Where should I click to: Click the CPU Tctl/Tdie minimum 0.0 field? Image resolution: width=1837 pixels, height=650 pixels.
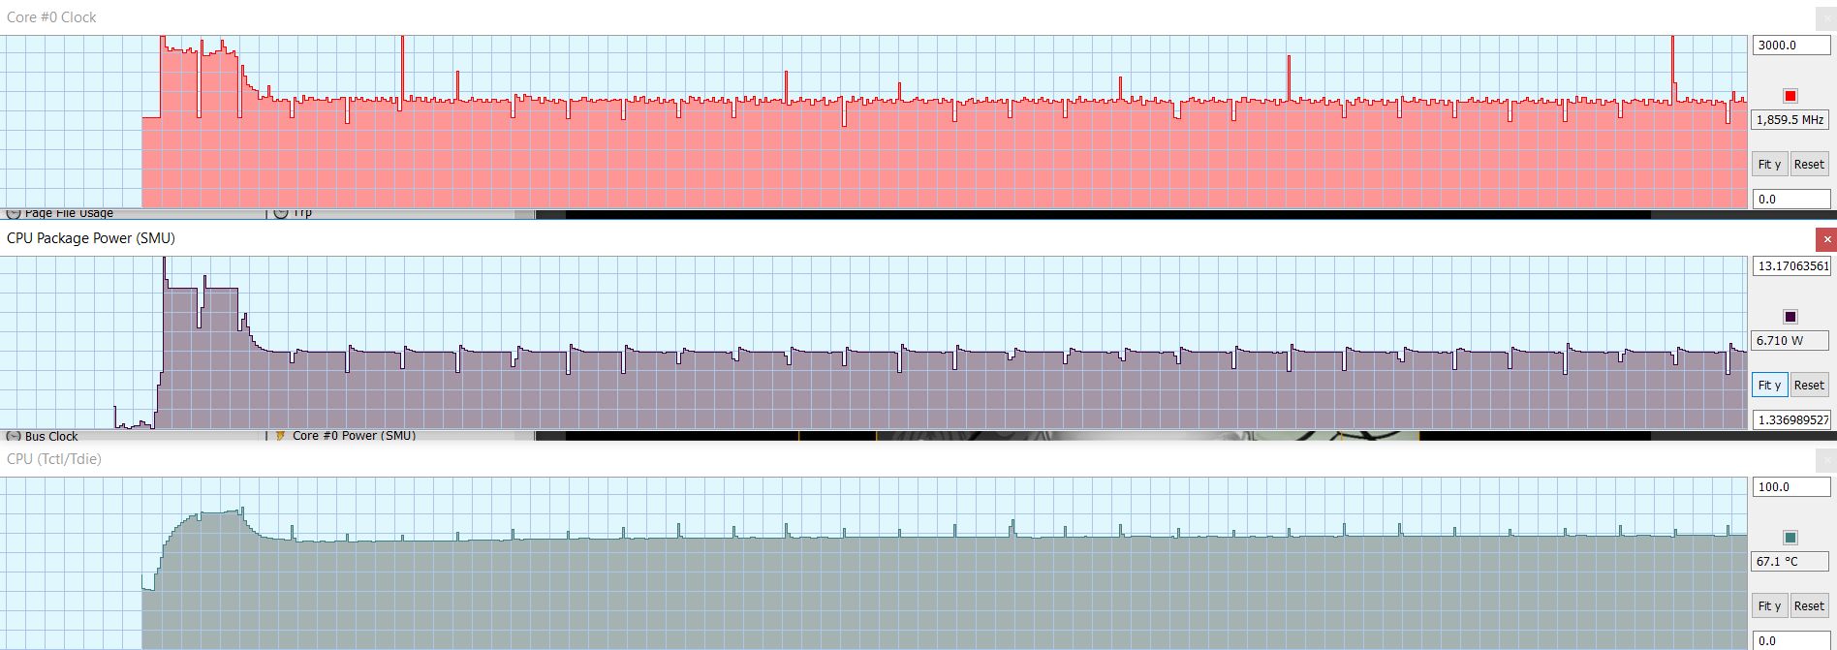coord(1790,641)
